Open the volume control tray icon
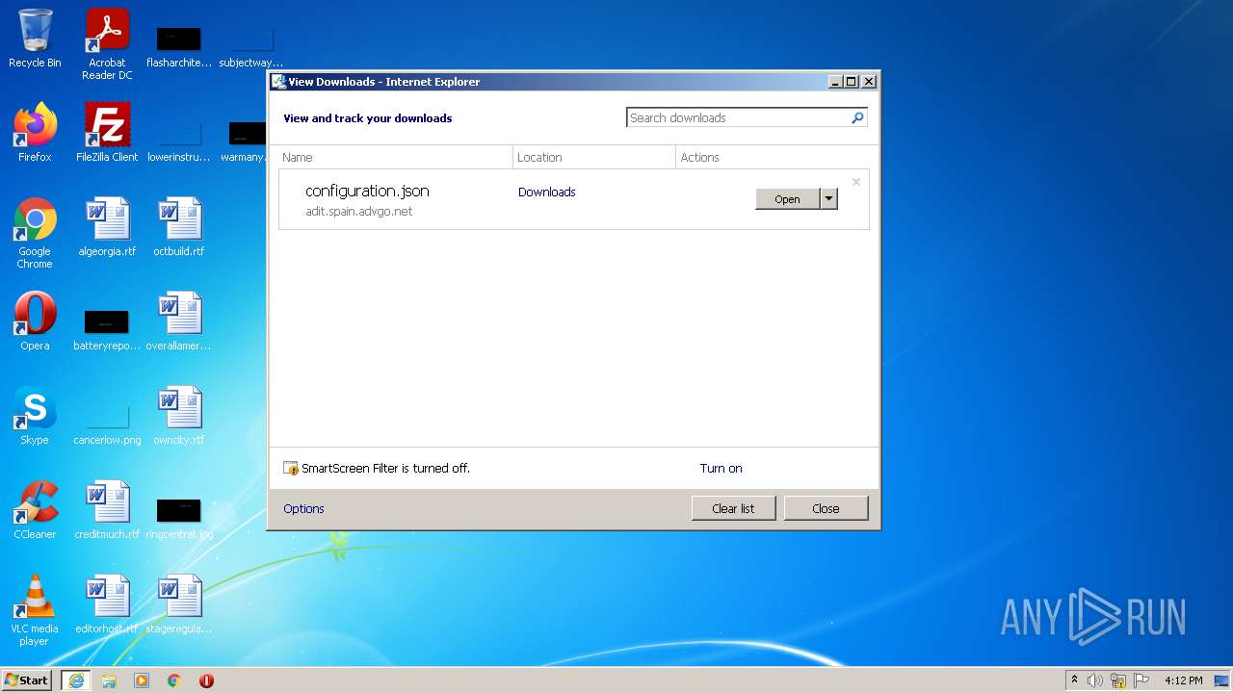1233x693 pixels. [1094, 680]
